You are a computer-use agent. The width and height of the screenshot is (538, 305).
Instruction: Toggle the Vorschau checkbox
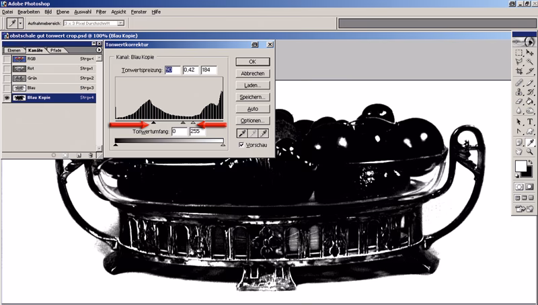click(242, 144)
